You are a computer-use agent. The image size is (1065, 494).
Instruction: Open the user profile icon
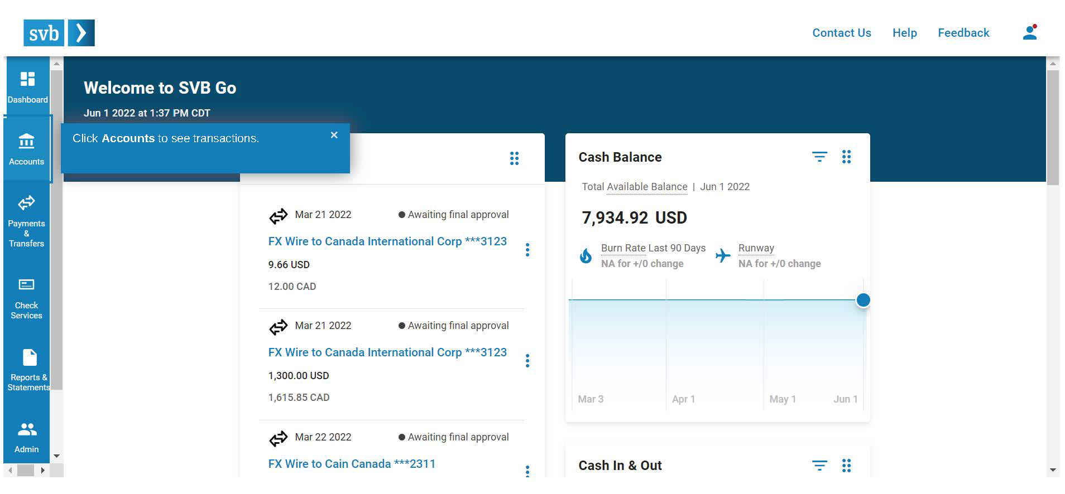point(1030,33)
